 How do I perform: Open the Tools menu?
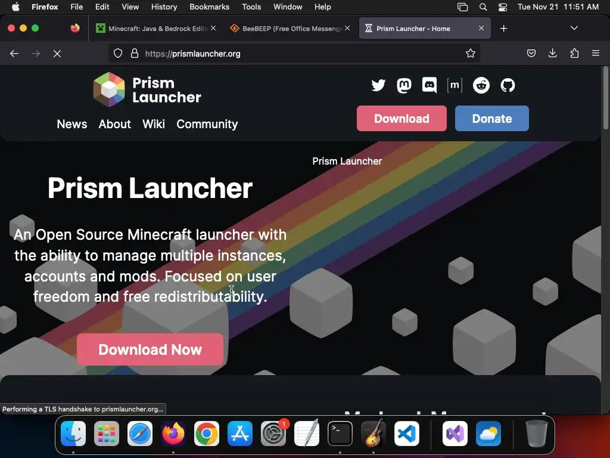pyautogui.click(x=251, y=7)
